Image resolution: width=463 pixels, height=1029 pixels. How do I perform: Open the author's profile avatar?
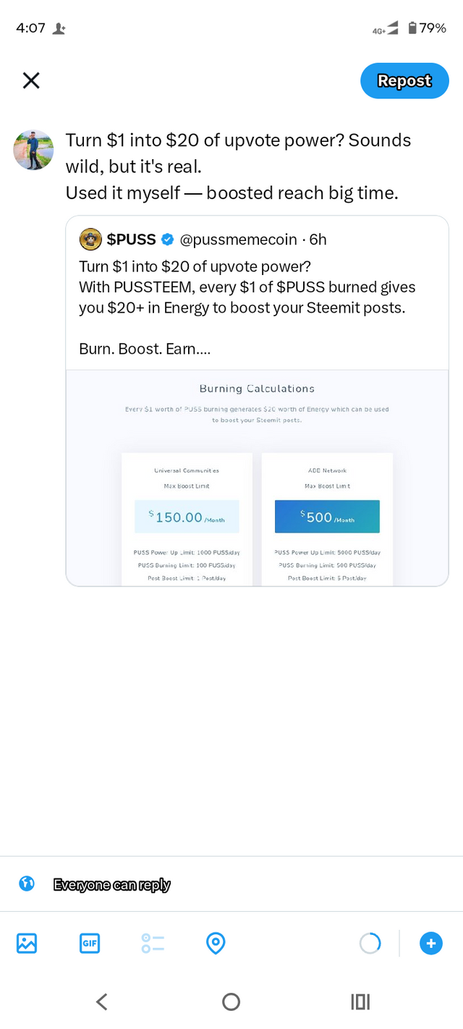point(33,150)
